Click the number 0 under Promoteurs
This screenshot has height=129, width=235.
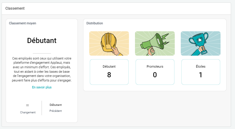click(x=155, y=75)
